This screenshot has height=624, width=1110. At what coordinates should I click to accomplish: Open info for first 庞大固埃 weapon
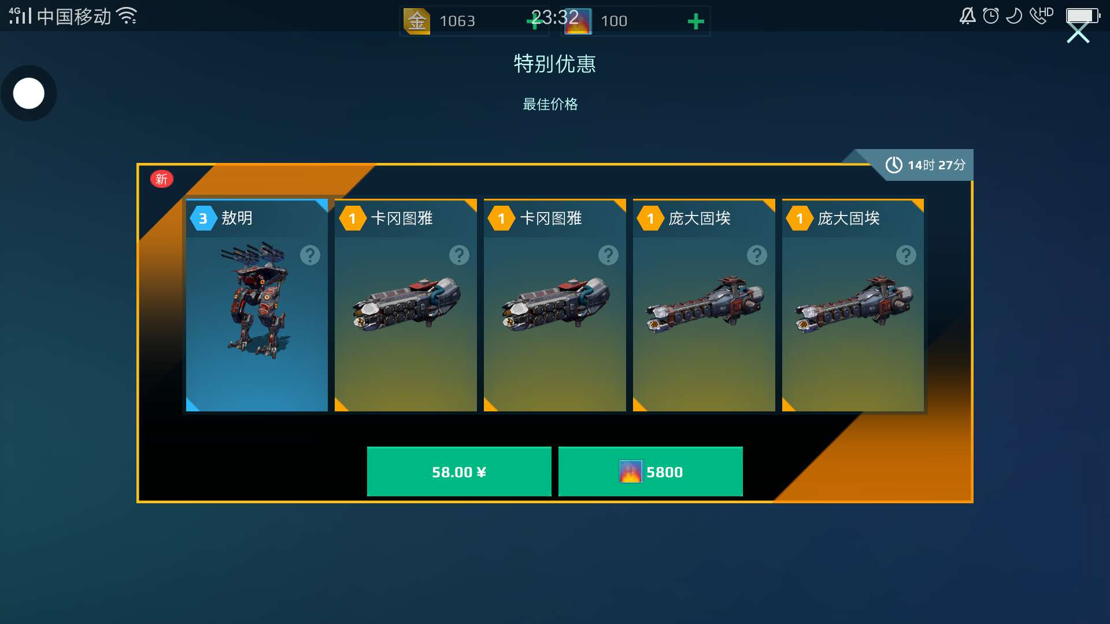757,255
